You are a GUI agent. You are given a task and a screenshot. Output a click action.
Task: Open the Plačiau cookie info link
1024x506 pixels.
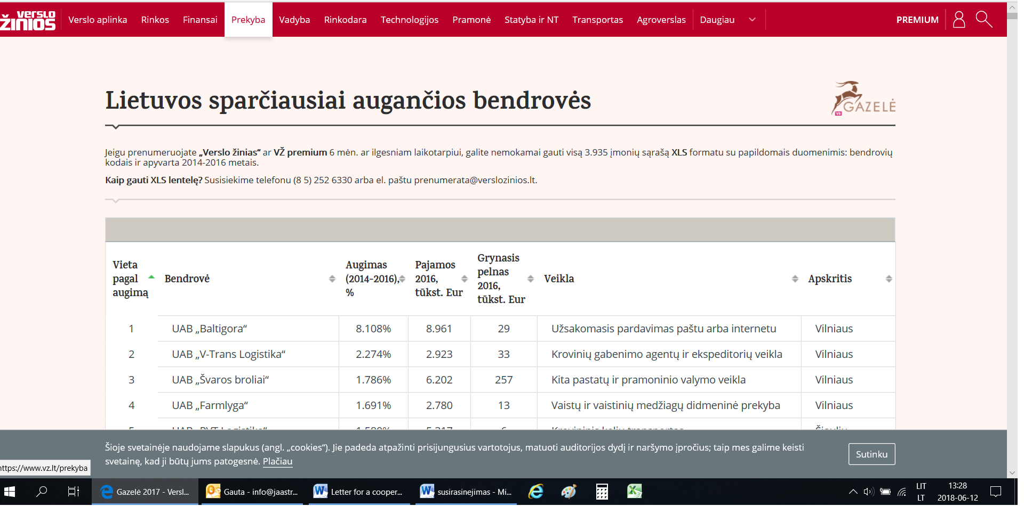point(277,461)
